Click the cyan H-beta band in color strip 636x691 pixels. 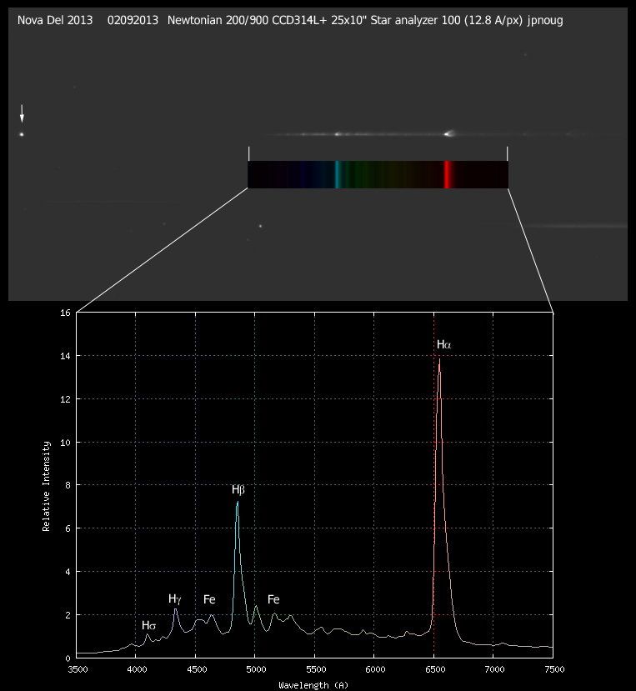[338, 174]
